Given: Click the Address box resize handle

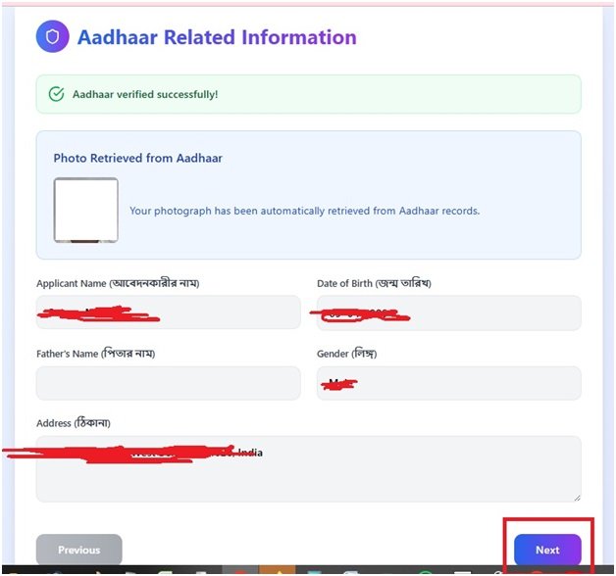Looking at the screenshot, I should click(576, 498).
